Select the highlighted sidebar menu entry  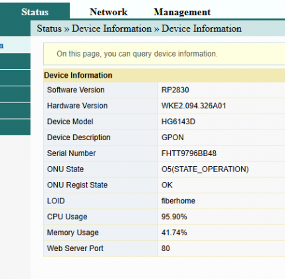pyautogui.click(x=15, y=45)
